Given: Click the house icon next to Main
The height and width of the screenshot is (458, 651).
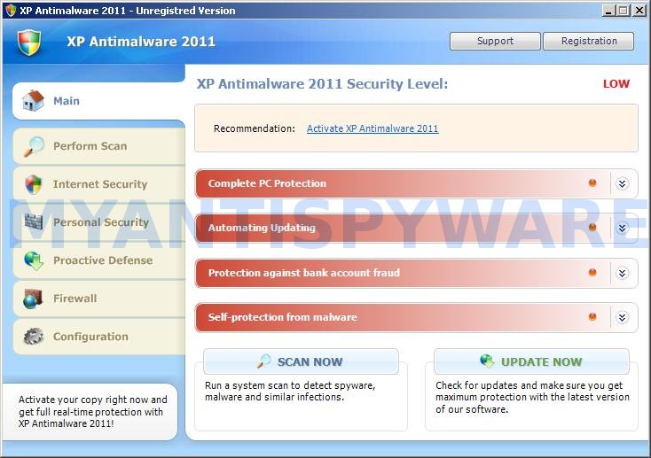Looking at the screenshot, I should [33, 101].
